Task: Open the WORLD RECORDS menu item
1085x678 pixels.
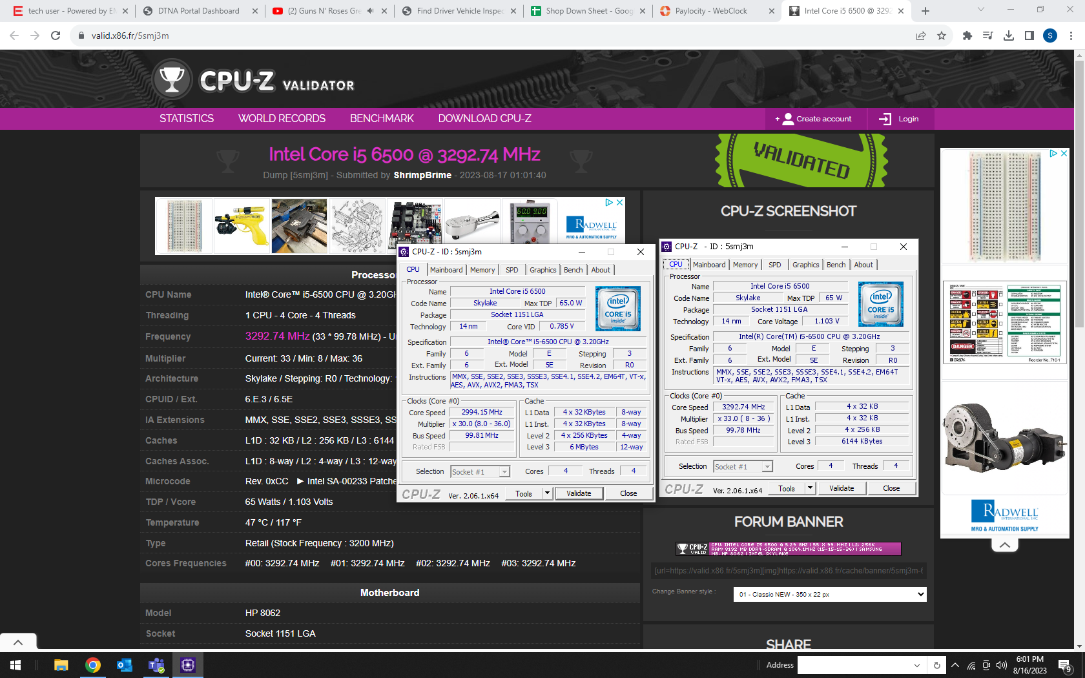Action: 282,119
